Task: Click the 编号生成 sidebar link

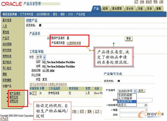Action: pos(14,97)
